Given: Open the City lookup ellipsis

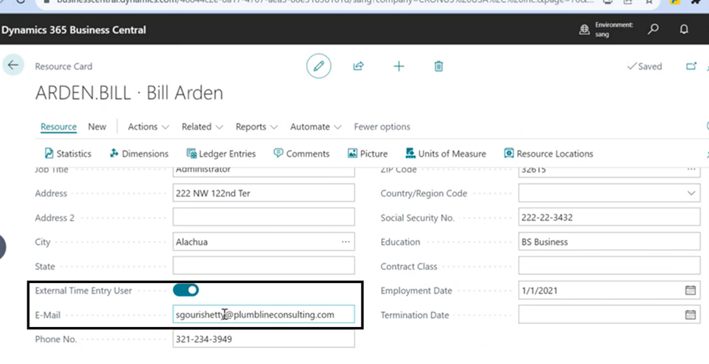Looking at the screenshot, I should pos(345,242).
